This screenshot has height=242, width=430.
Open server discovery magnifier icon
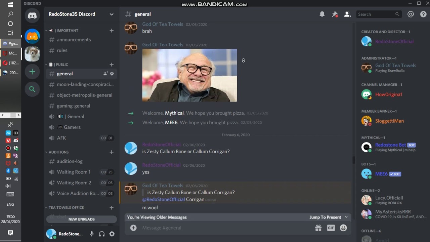32,89
